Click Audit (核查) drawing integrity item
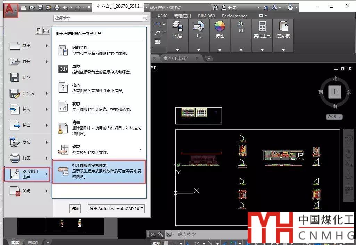The height and width of the screenshot is (245, 356). coord(99,88)
